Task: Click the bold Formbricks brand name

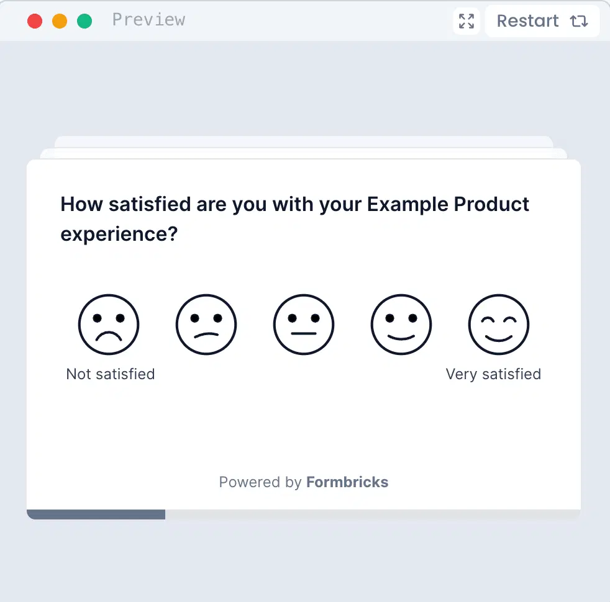Action: pyautogui.click(x=347, y=482)
